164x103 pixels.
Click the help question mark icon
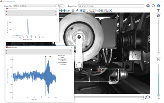tap(158, 6)
